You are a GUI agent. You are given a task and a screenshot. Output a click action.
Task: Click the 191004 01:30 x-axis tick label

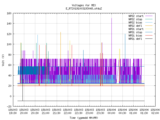coord(144,111)
